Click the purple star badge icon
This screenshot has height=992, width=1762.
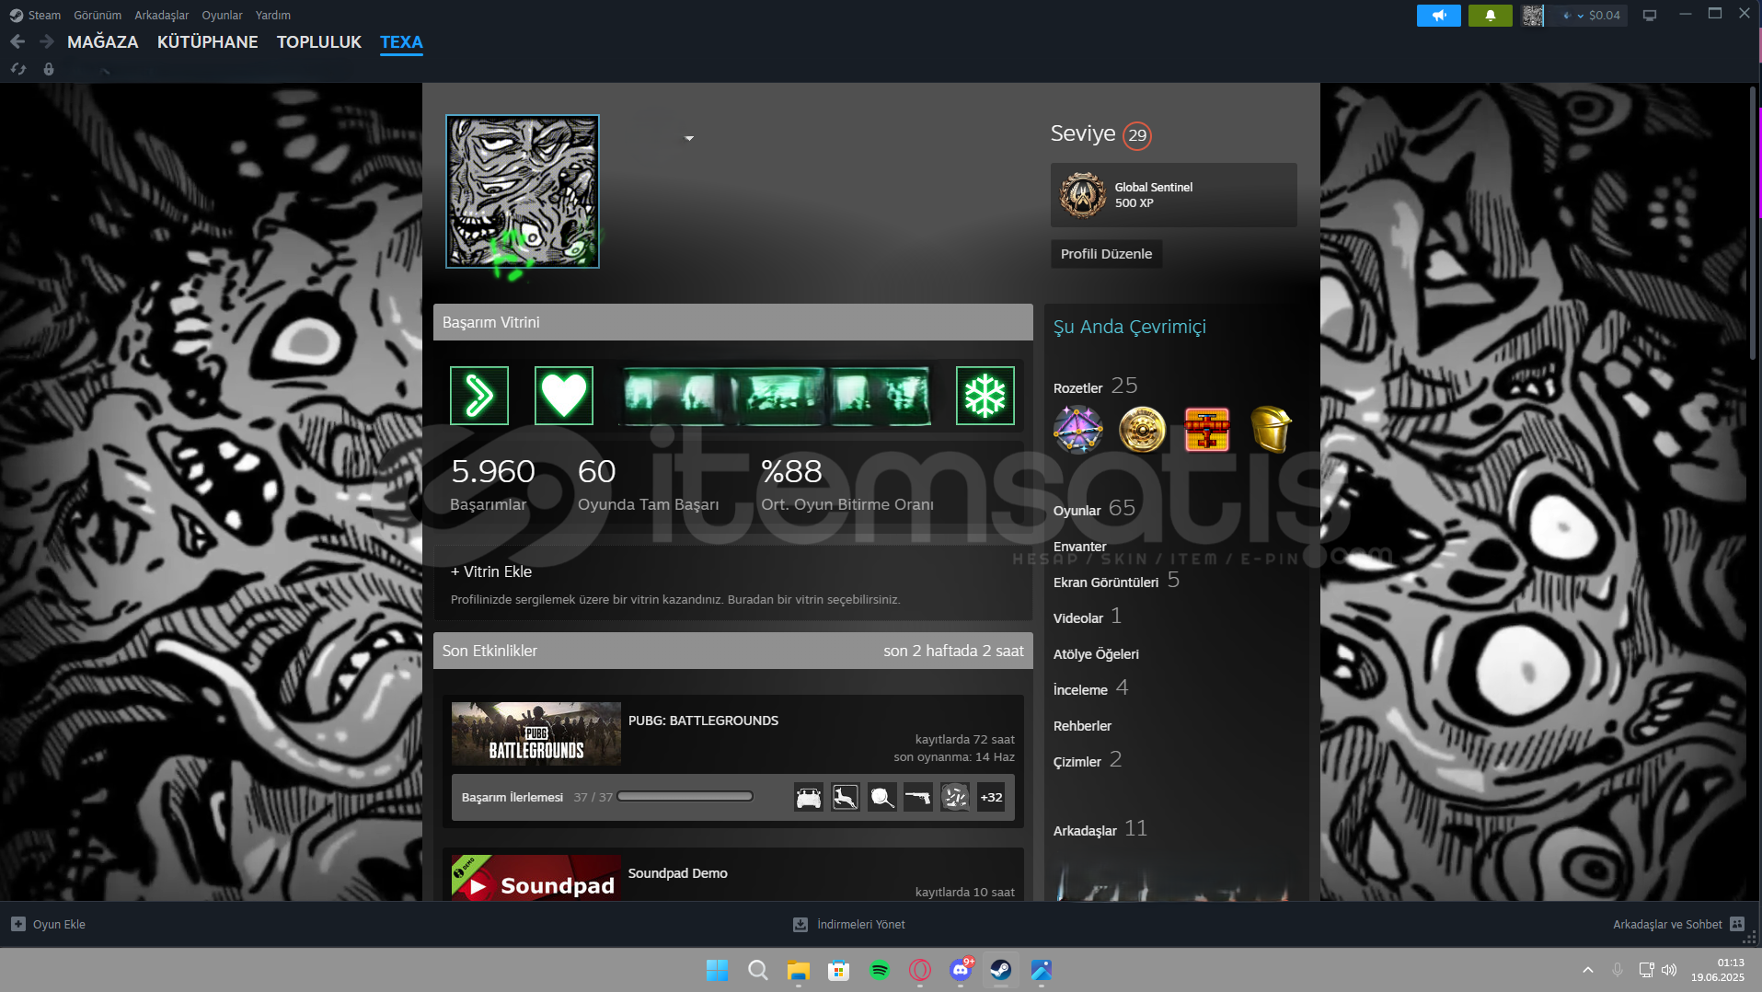(x=1077, y=430)
